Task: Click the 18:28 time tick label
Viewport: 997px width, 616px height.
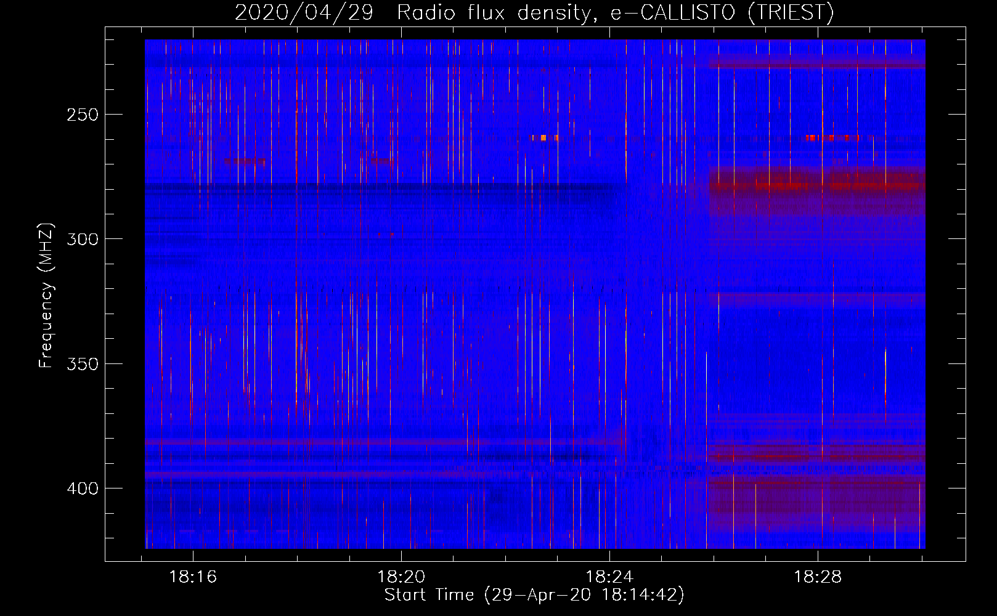Action: pyautogui.click(x=818, y=577)
